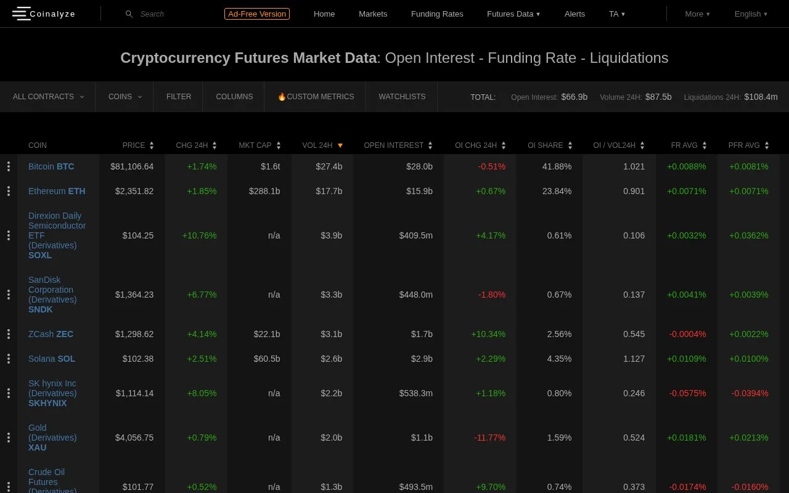789x493 pixels.
Task: Open the three-dot menu for ZCash ZEC
Action: click(9, 334)
